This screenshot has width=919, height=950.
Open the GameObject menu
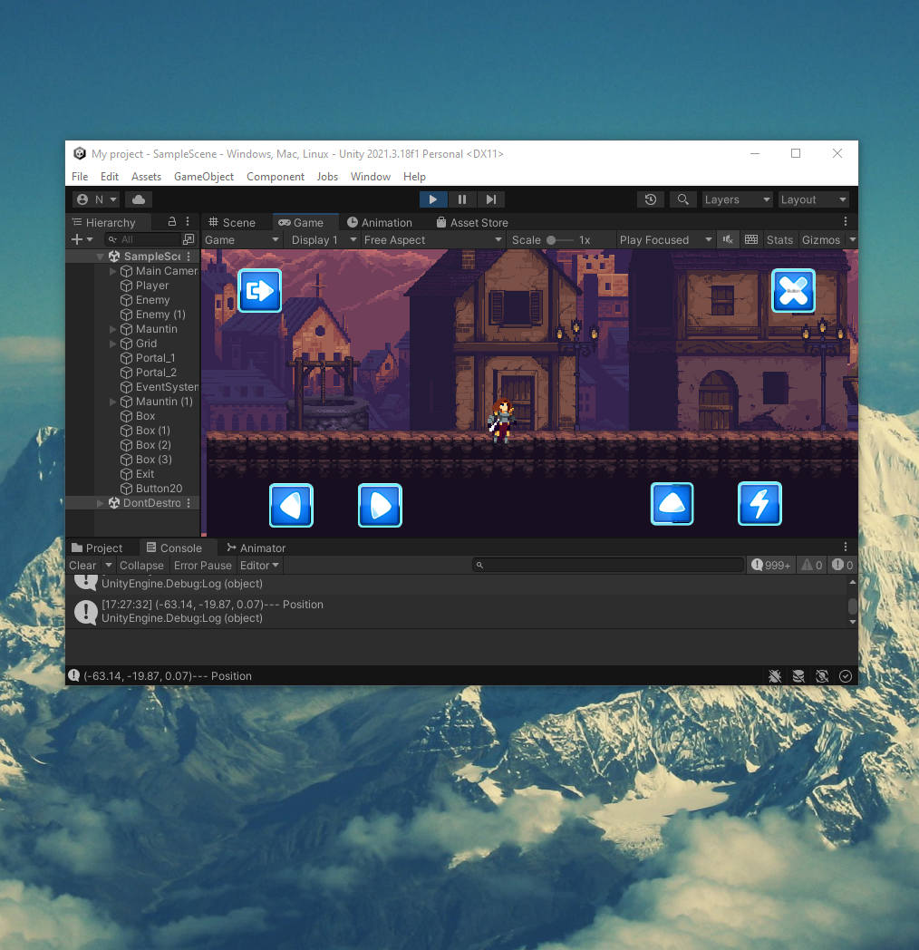pos(204,176)
